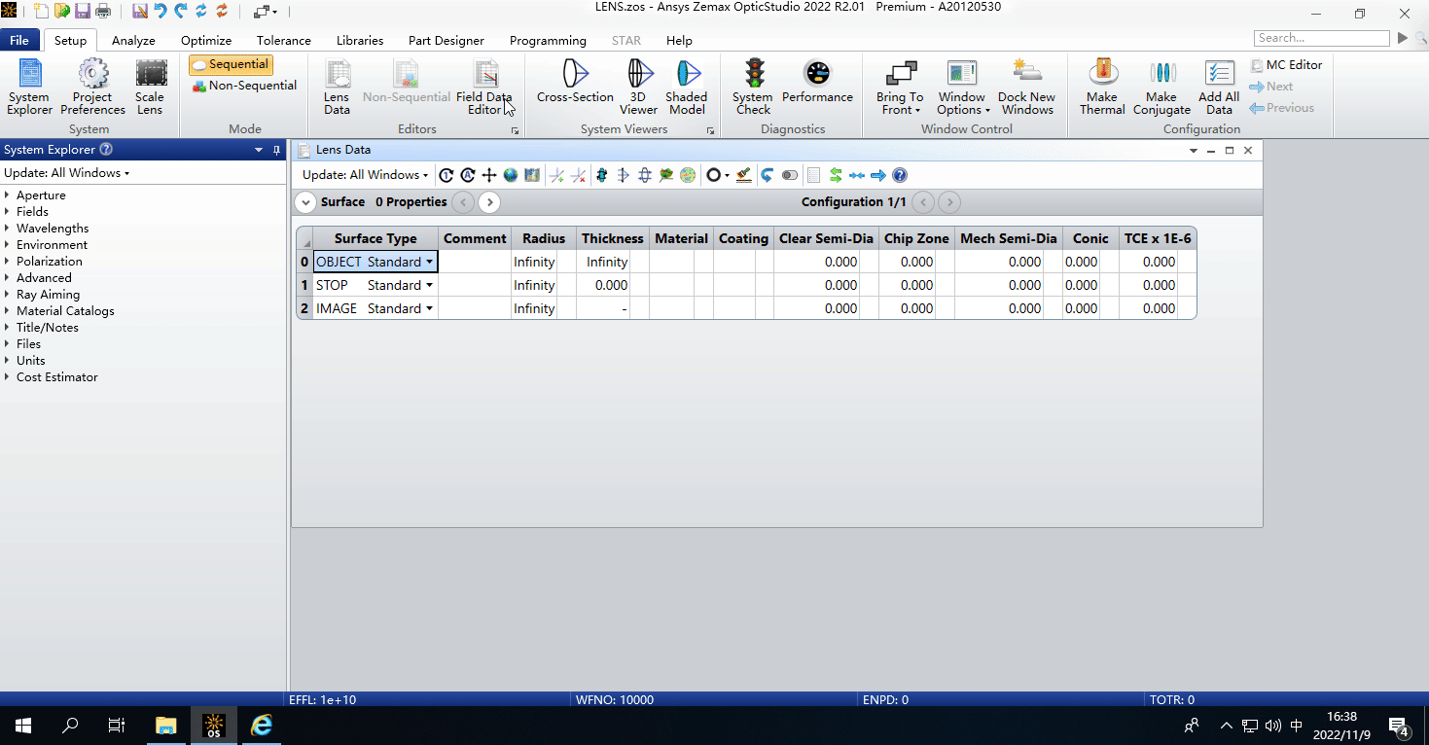Click the orange Update All icon in title bar

coord(222,12)
